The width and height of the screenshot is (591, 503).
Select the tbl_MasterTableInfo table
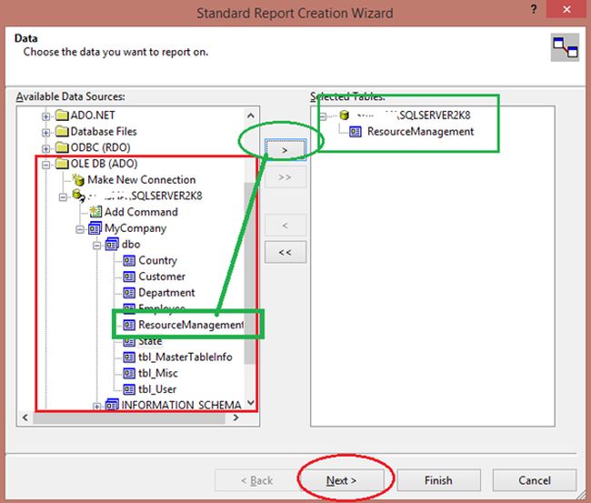point(185,357)
